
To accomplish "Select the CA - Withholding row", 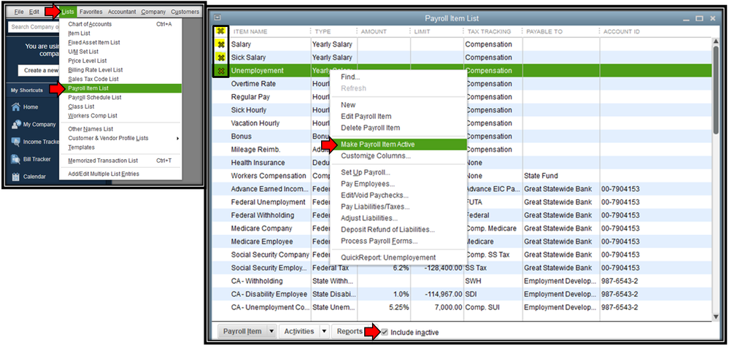I will click(x=462, y=281).
